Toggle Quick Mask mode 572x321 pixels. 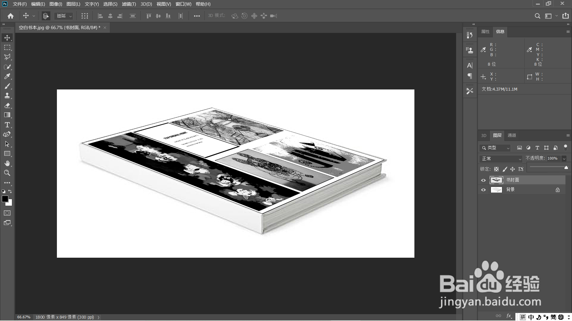click(x=7, y=213)
